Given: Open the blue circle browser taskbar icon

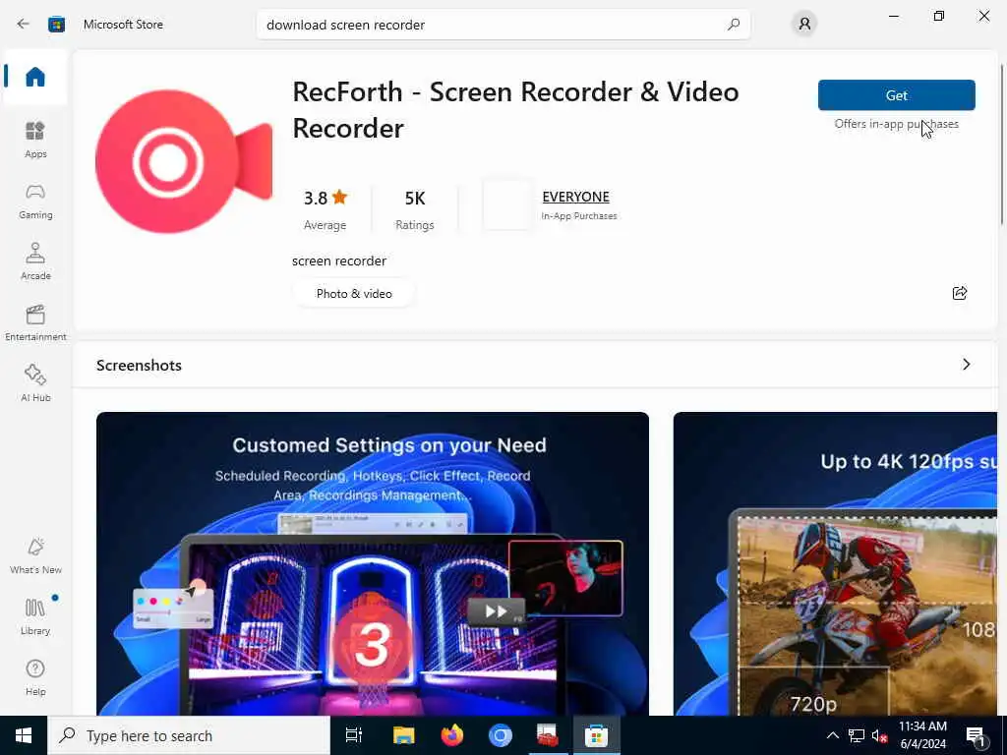Looking at the screenshot, I should point(501,735).
